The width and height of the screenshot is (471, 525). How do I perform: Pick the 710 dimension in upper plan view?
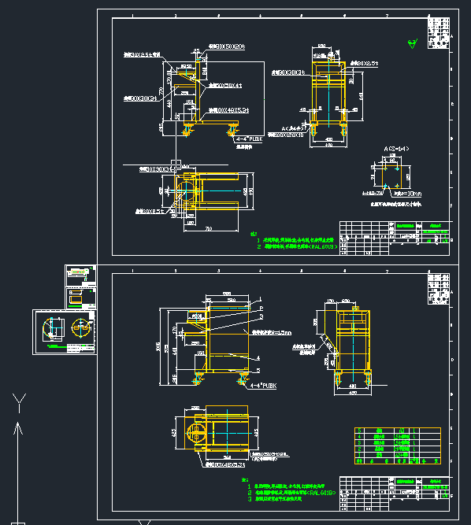pos(209,229)
